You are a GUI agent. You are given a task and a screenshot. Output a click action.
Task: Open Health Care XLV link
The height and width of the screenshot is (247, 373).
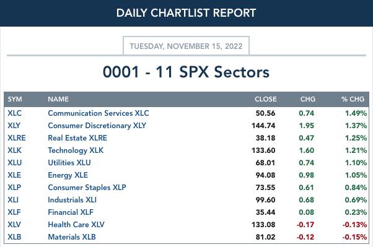(76, 225)
